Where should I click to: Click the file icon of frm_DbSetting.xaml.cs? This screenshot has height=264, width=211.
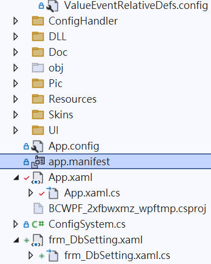click(52, 255)
